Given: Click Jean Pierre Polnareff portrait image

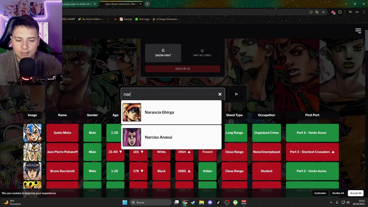Looking at the screenshot, I should click(x=32, y=152).
